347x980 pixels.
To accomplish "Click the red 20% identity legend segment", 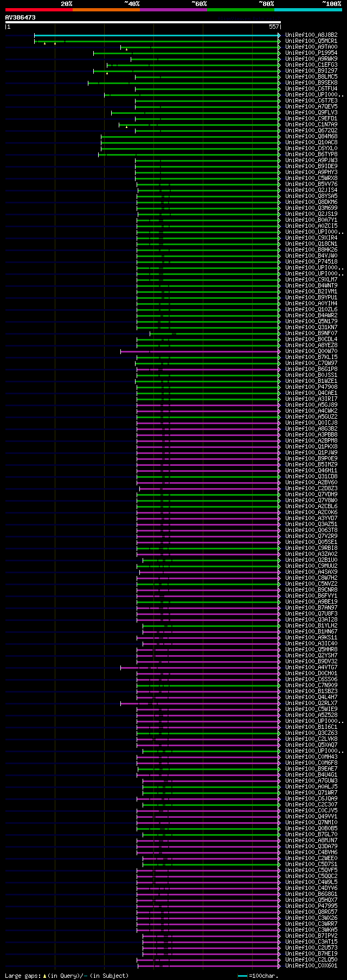I will coord(39,9).
